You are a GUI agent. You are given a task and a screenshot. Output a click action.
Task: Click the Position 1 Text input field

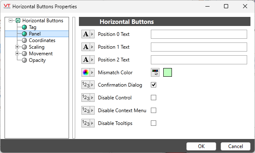(x=199, y=47)
